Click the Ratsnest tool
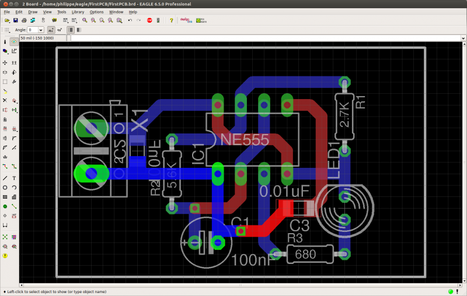The width and height of the screenshot is (467, 296). pos(5,237)
